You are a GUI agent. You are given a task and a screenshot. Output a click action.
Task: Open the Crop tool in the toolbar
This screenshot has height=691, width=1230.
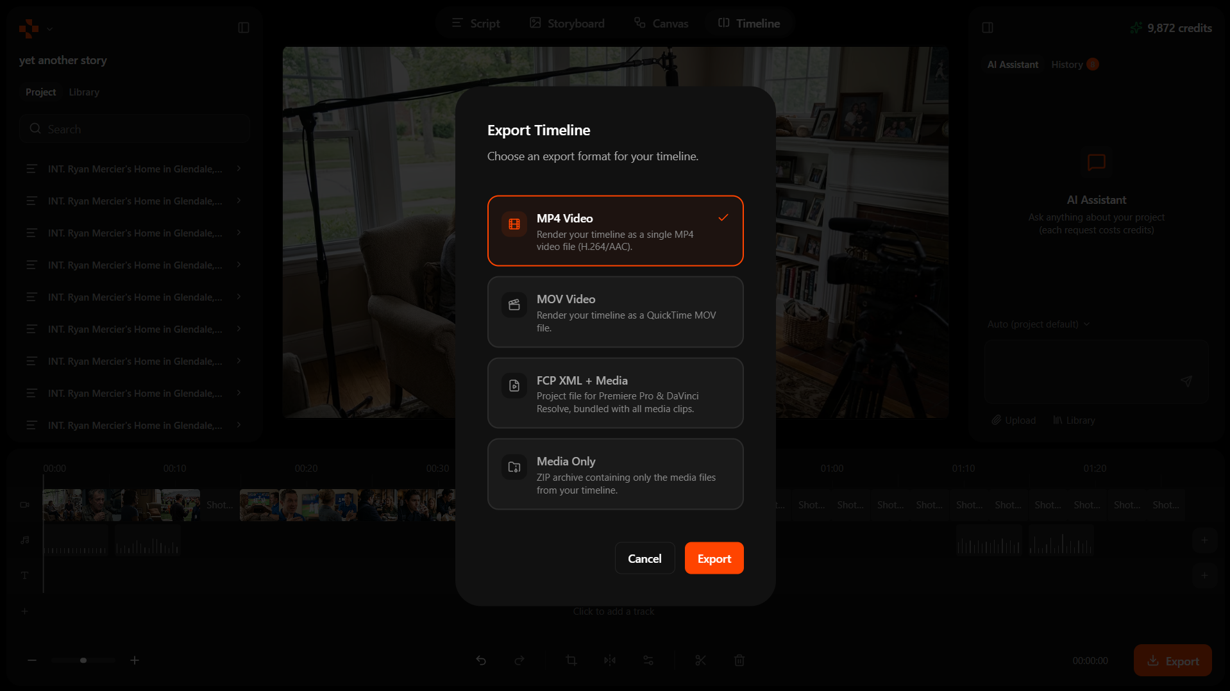pyautogui.click(x=571, y=660)
